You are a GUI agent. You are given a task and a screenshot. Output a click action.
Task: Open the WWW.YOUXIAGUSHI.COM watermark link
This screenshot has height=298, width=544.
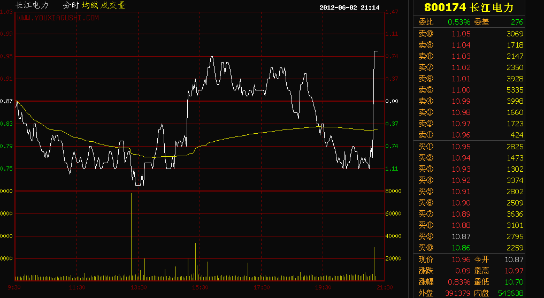pyautogui.click(x=58, y=18)
